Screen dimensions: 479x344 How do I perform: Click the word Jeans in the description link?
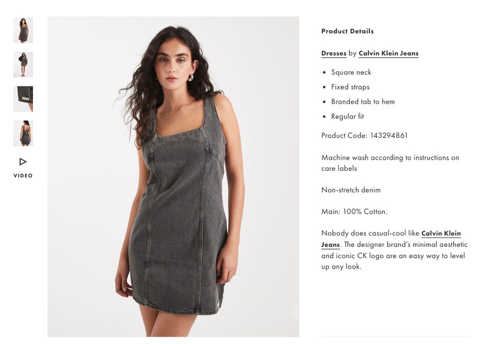pyautogui.click(x=330, y=244)
